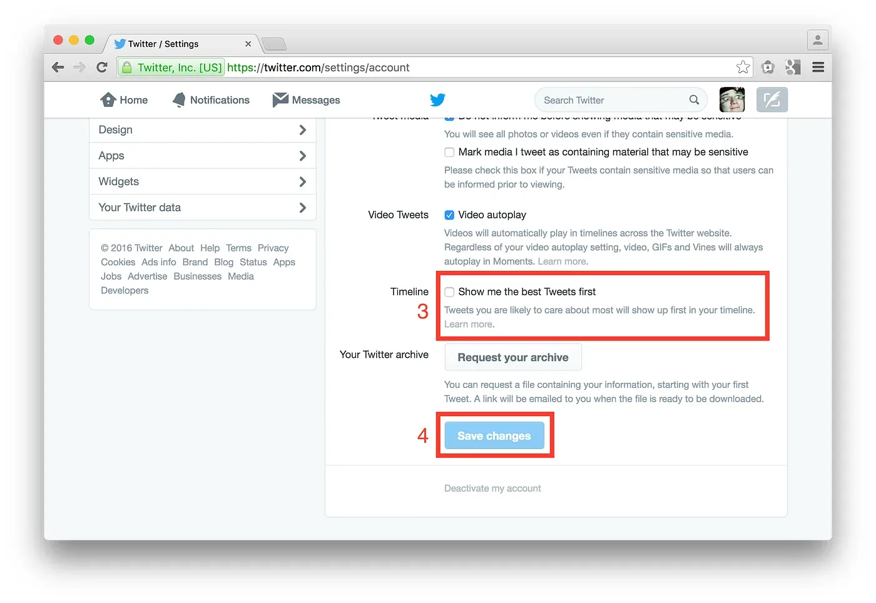Click Request your archive button
The height and width of the screenshot is (603, 876).
513,357
